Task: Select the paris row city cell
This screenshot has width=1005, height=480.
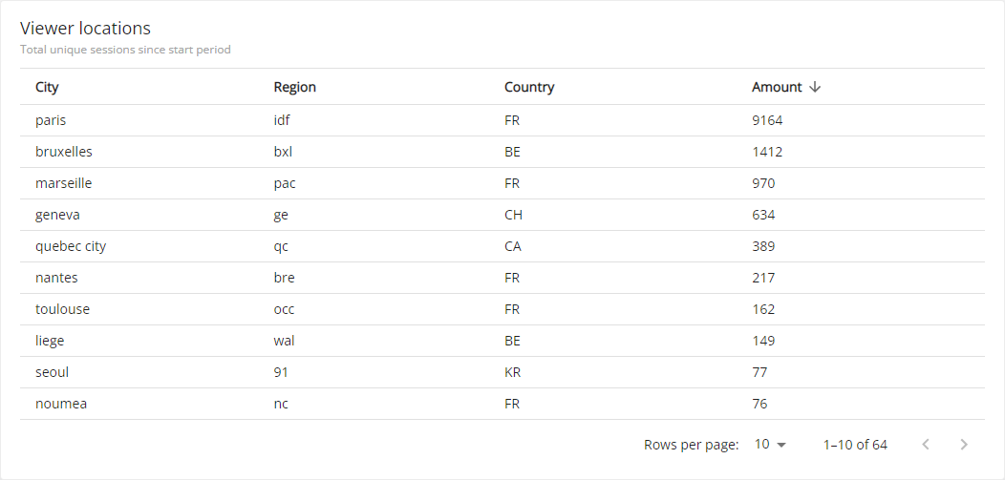Action: 51,120
